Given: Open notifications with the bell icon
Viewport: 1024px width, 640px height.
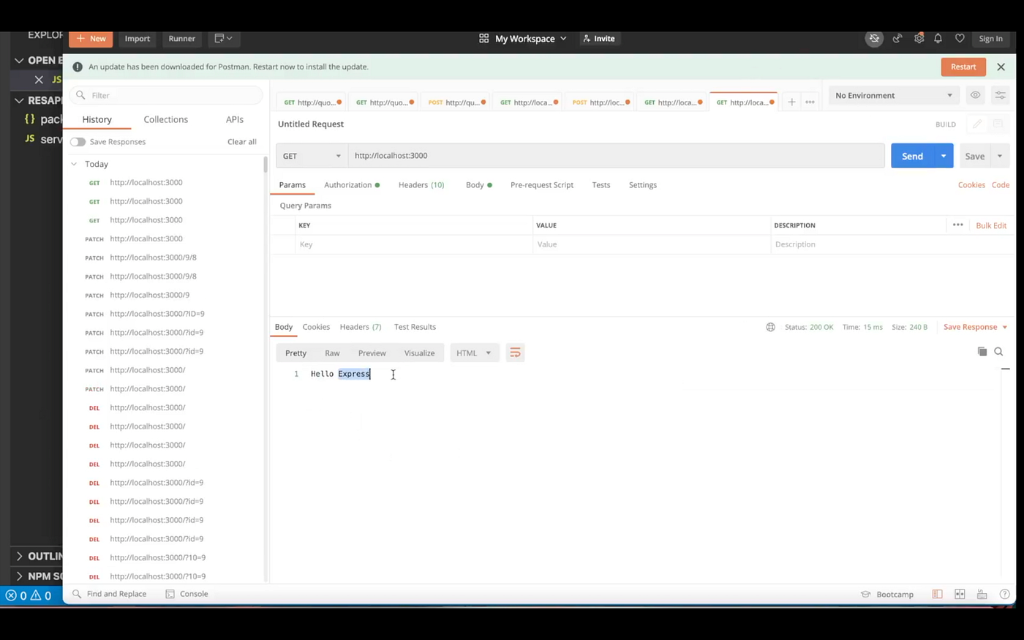Looking at the screenshot, I should pyautogui.click(x=938, y=38).
